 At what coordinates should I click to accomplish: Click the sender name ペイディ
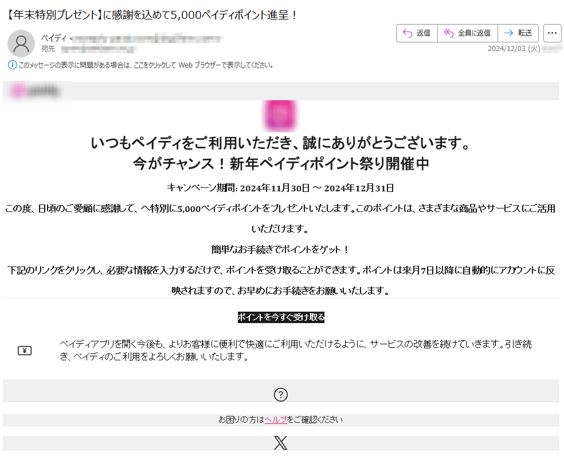click(54, 38)
